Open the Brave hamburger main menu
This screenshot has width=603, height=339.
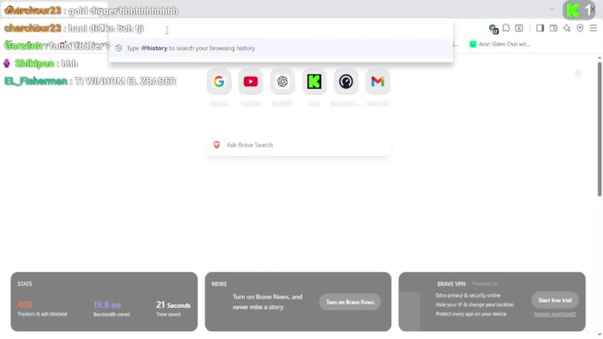593,28
